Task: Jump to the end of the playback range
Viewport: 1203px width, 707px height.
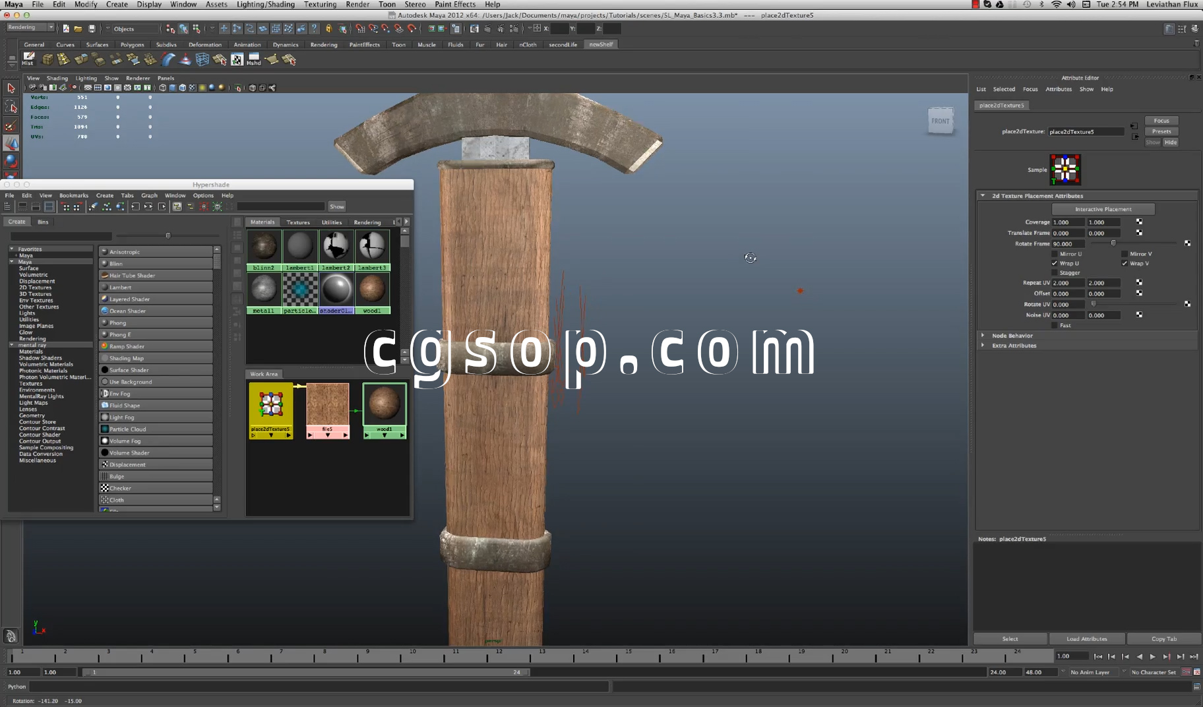Action: (1194, 656)
